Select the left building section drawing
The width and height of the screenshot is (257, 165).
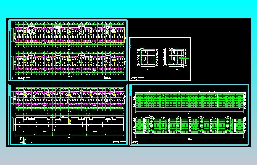pyautogui.click(x=147, y=58)
